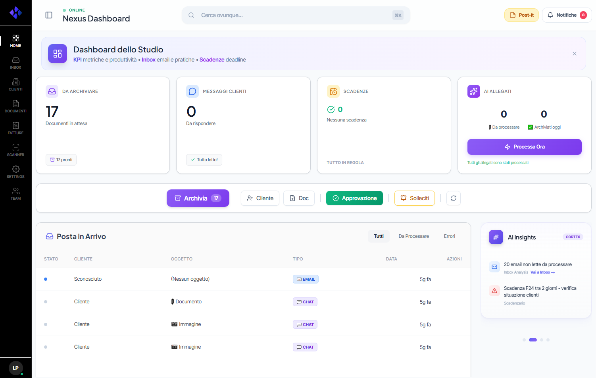Image resolution: width=596 pixels, height=378 pixels.
Task: Open the Scanner tool in the sidebar
Action: point(15,151)
